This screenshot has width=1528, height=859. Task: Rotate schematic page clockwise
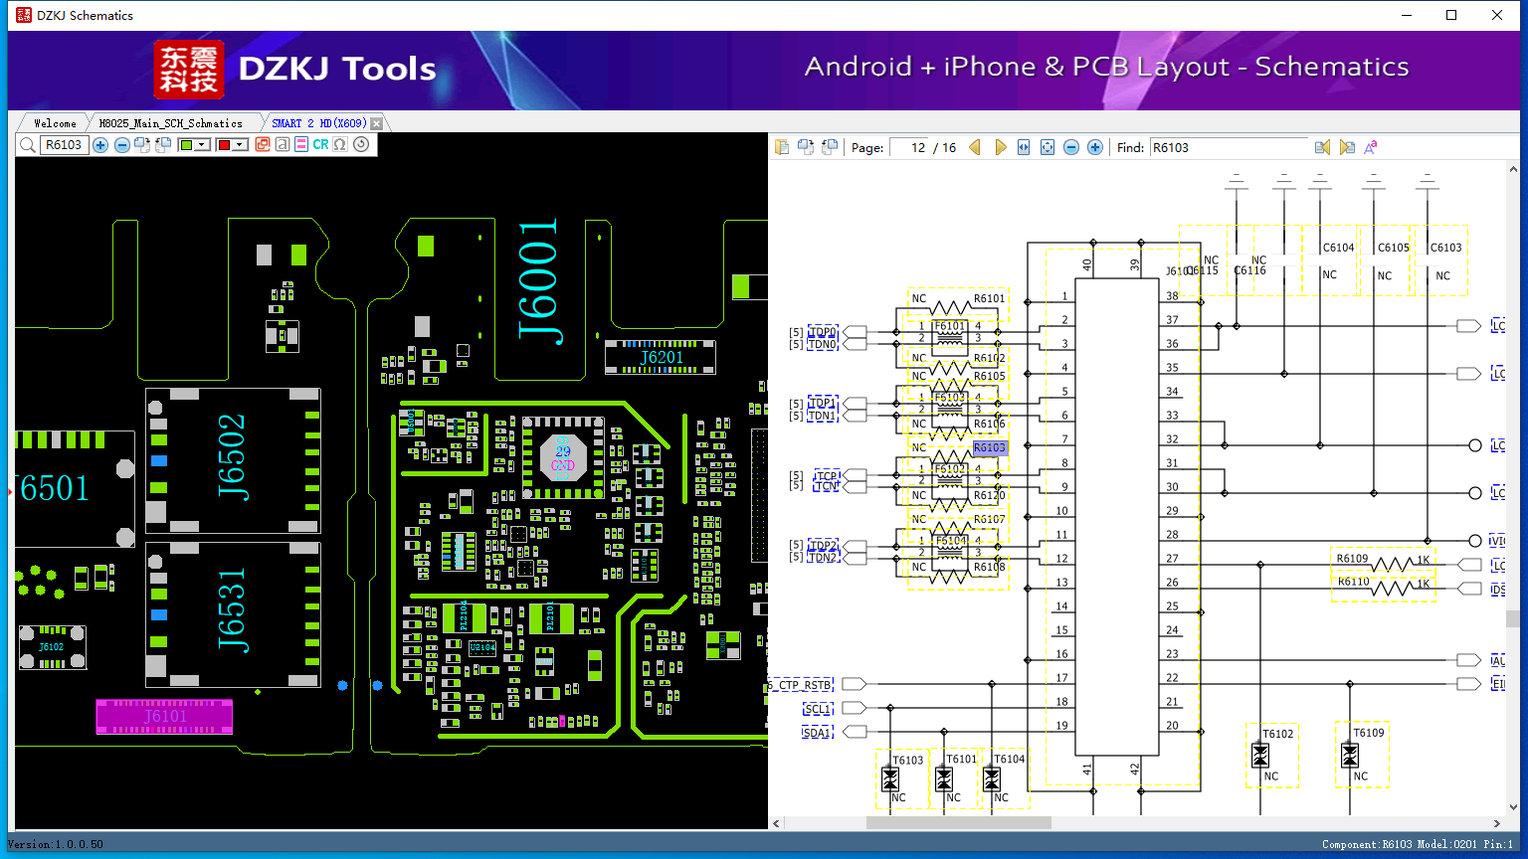[x=806, y=147]
